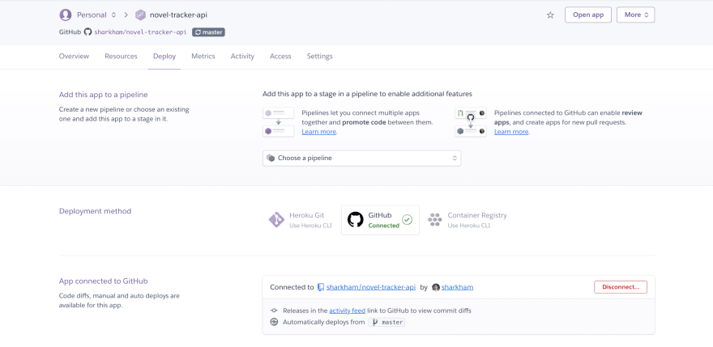This screenshot has width=713, height=347.
Task: Click the Open app button
Action: (x=588, y=15)
